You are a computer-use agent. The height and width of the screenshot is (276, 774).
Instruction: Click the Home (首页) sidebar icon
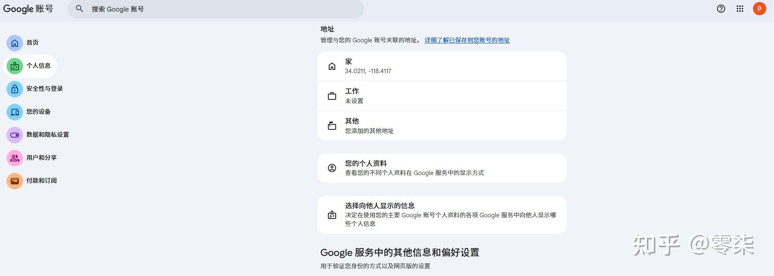[15, 43]
